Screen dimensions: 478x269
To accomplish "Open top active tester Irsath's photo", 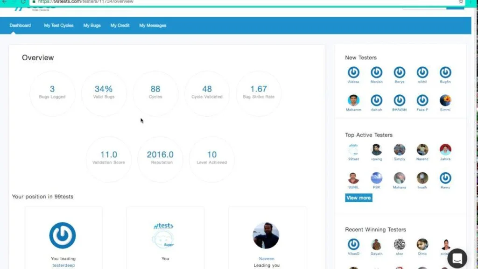I will tap(422, 178).
